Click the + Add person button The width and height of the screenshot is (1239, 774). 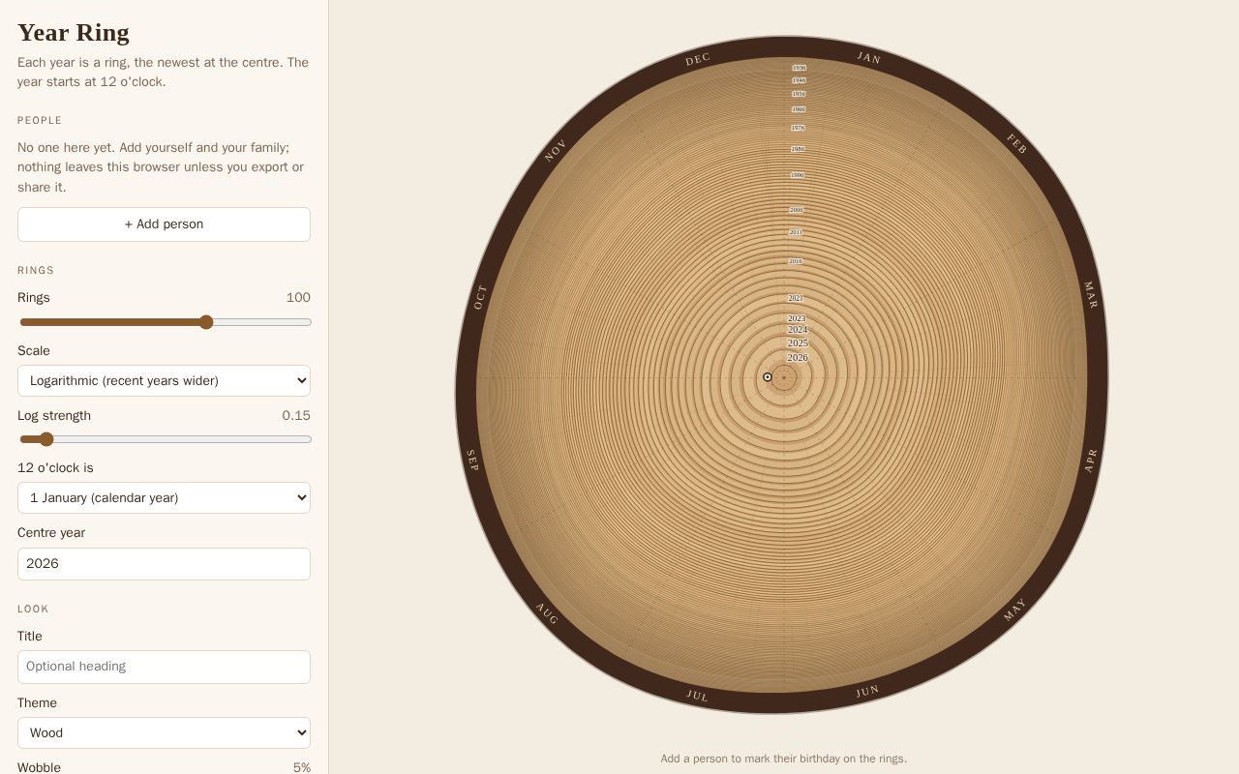coord(164,224)
